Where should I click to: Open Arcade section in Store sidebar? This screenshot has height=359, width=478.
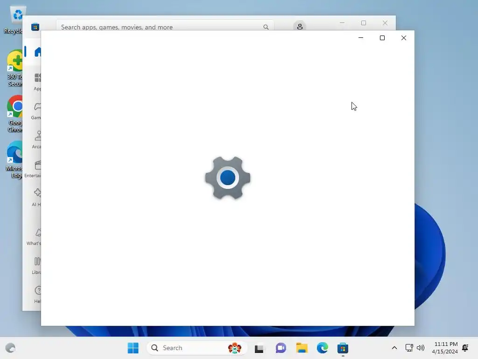tap(37, 140)
